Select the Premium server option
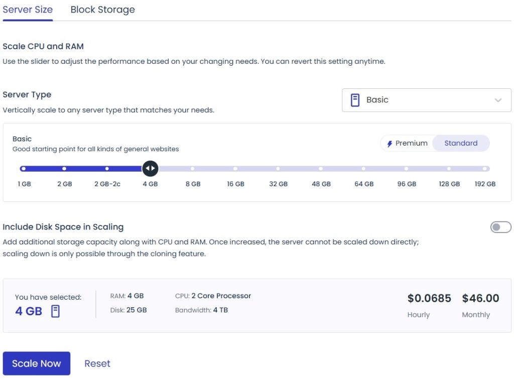Viewport: 514px width, 380px height. pos(408,143)
